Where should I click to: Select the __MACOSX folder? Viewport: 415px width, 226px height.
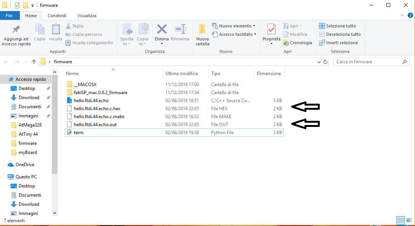click(x=174, y=85)
